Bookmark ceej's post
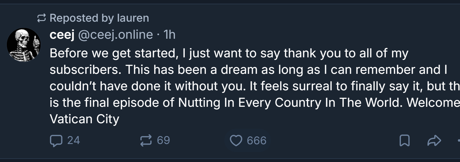The height and width of the screenshot is (162, 460). (x=405, y=141)
